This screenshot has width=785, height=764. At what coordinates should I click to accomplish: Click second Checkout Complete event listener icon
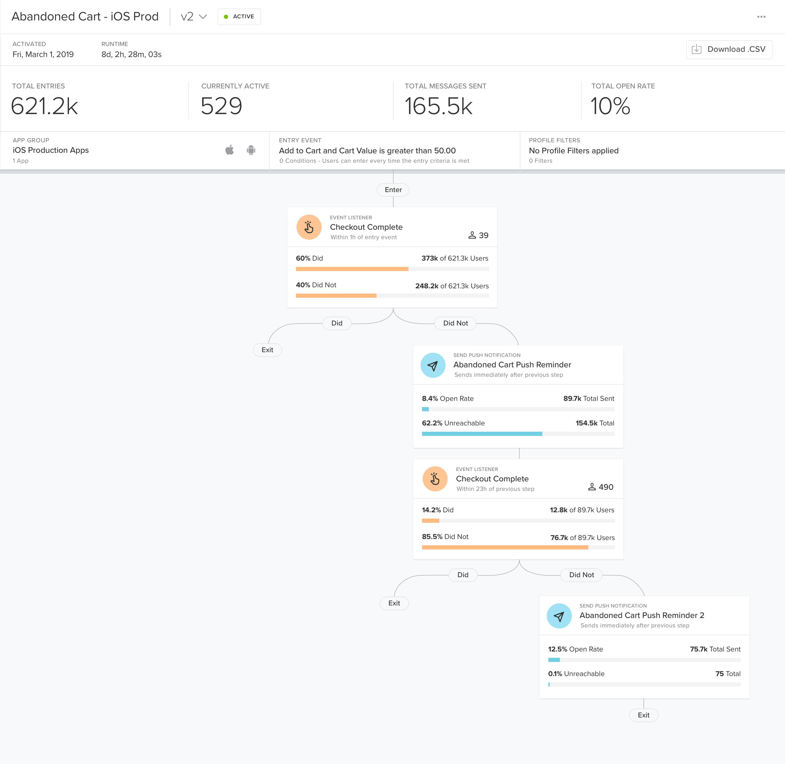tap(435, 479)
